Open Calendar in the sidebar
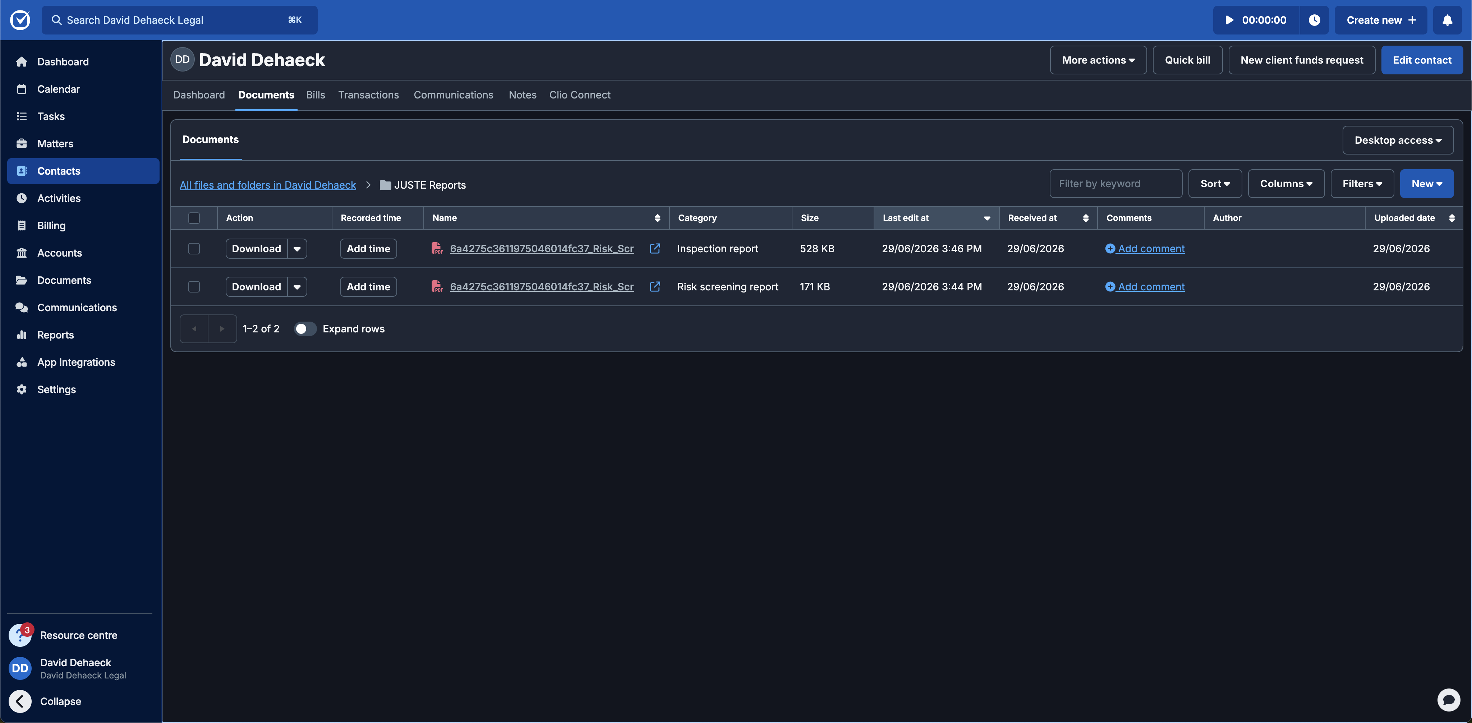Image resolution: width=1472 pixels, height=723 pixels. coord(83,89)
